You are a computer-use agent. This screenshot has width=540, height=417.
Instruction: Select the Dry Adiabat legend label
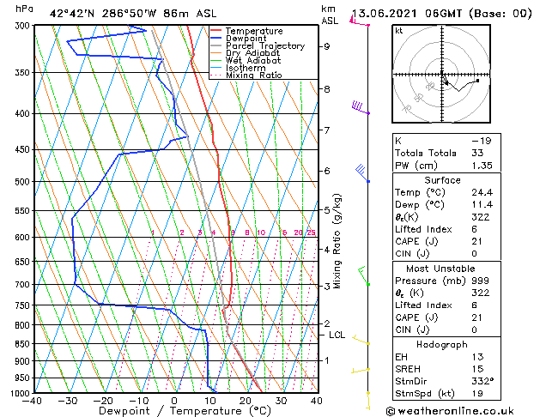click(x=252, y=53)
